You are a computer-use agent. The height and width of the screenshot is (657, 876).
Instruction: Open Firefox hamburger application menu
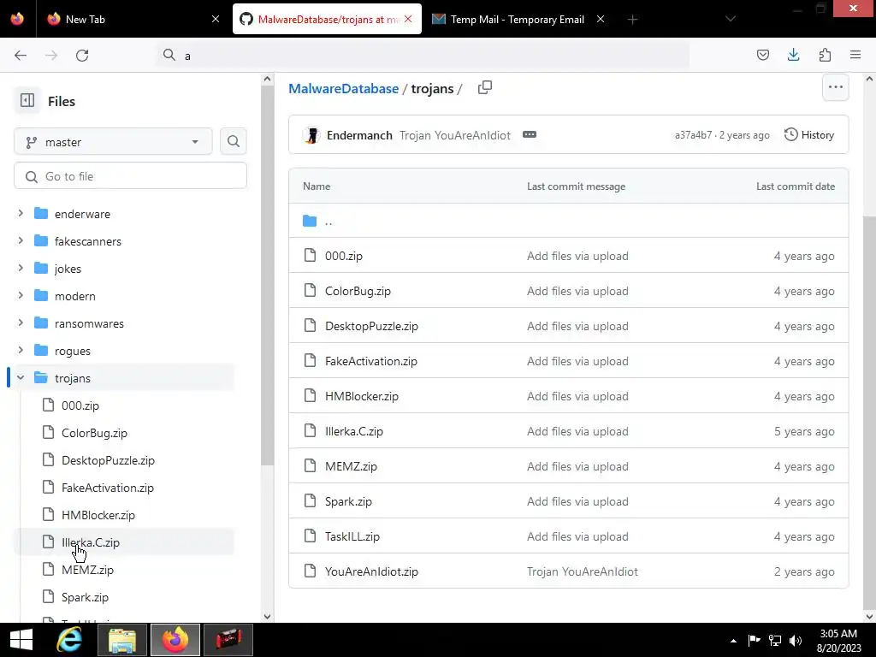coord(855,55)
